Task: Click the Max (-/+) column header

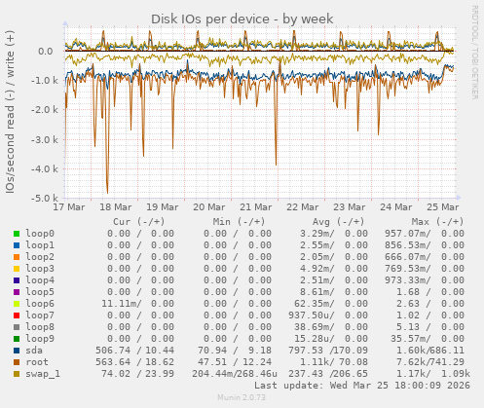Action: click(437, 222)
